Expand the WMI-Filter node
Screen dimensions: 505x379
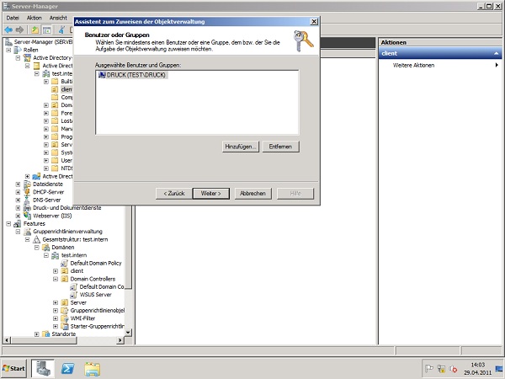pos(56,318)
